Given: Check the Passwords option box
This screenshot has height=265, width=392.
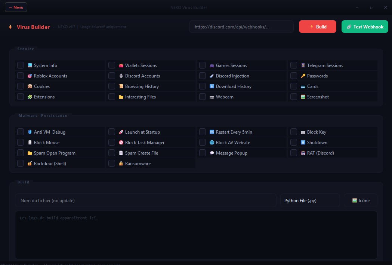Looking at the screenshot, I should tap(294, 76).
